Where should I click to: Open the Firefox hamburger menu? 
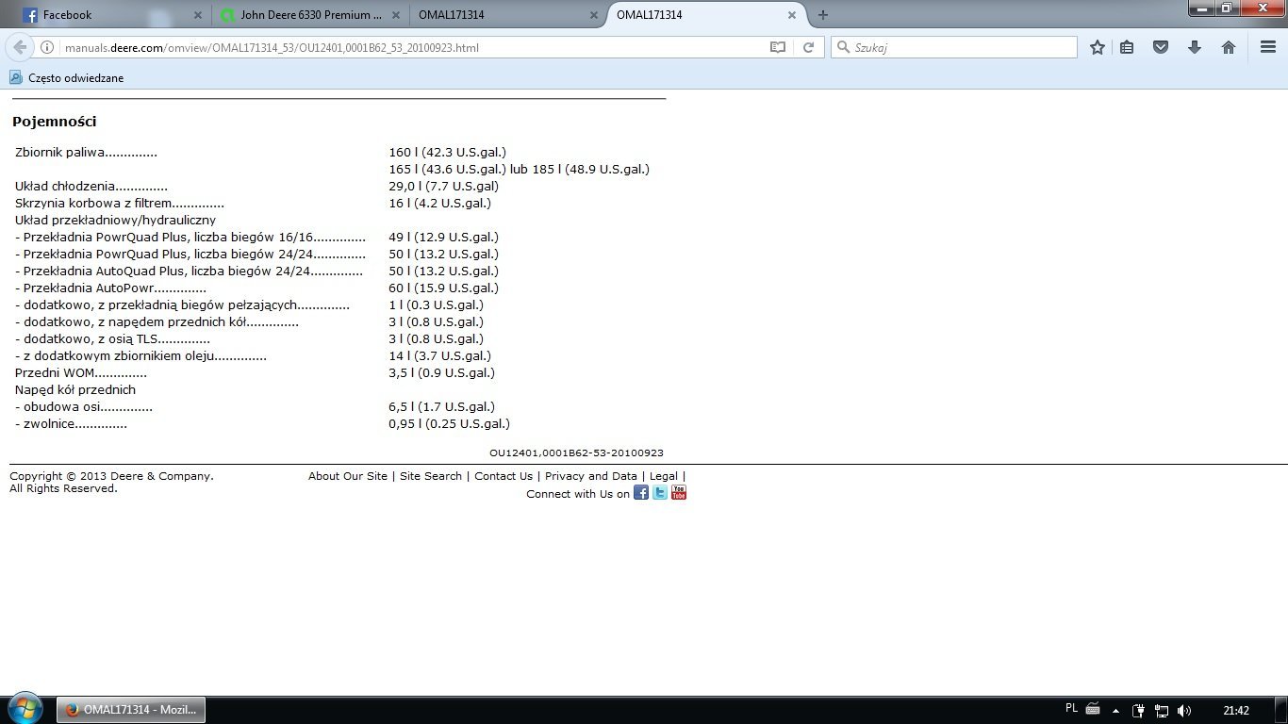coord(1267,47)
